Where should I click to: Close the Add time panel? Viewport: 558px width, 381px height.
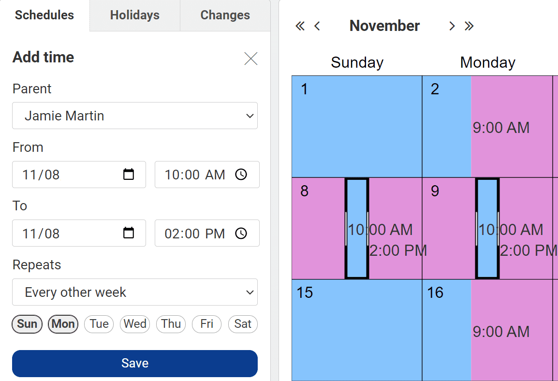click(x=251, y=59)
